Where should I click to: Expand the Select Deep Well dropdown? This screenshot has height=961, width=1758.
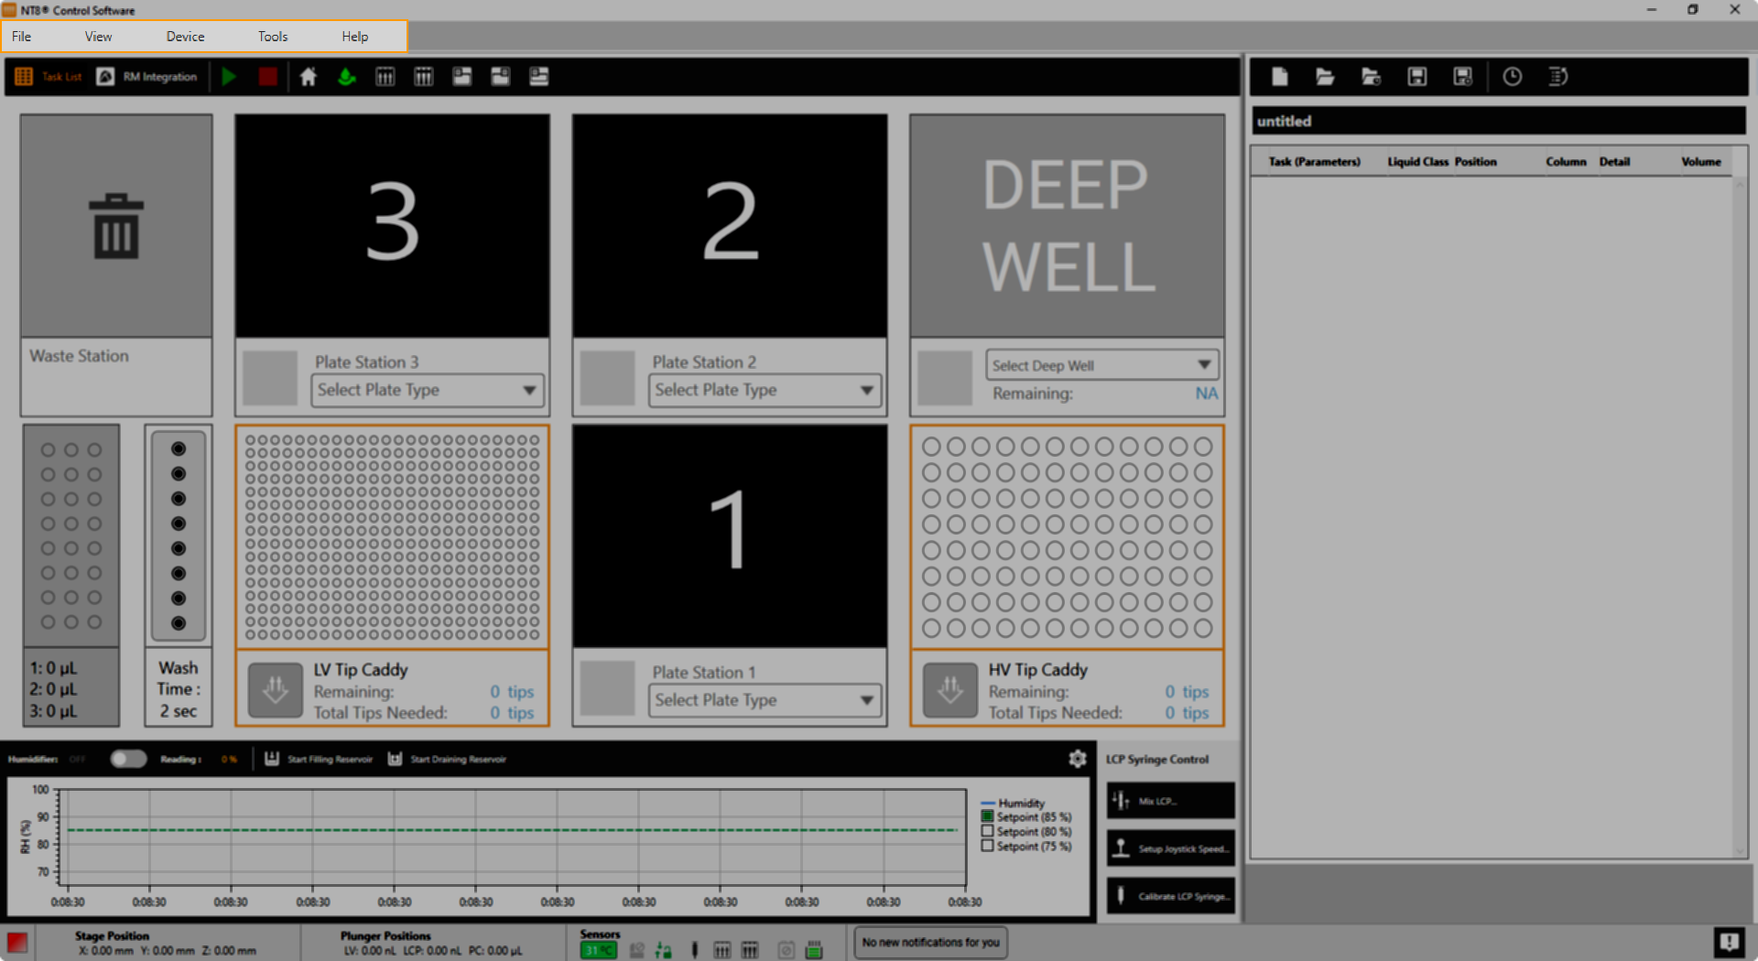click(x=1101, y=365)
